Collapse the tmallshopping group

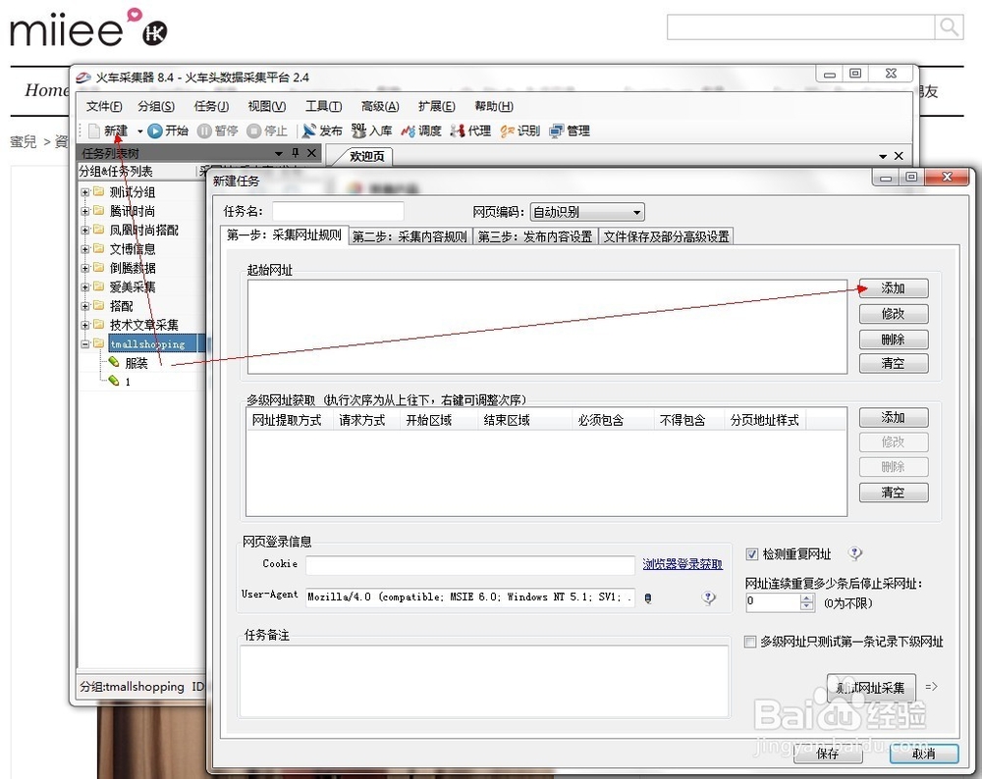pos(84,344)
